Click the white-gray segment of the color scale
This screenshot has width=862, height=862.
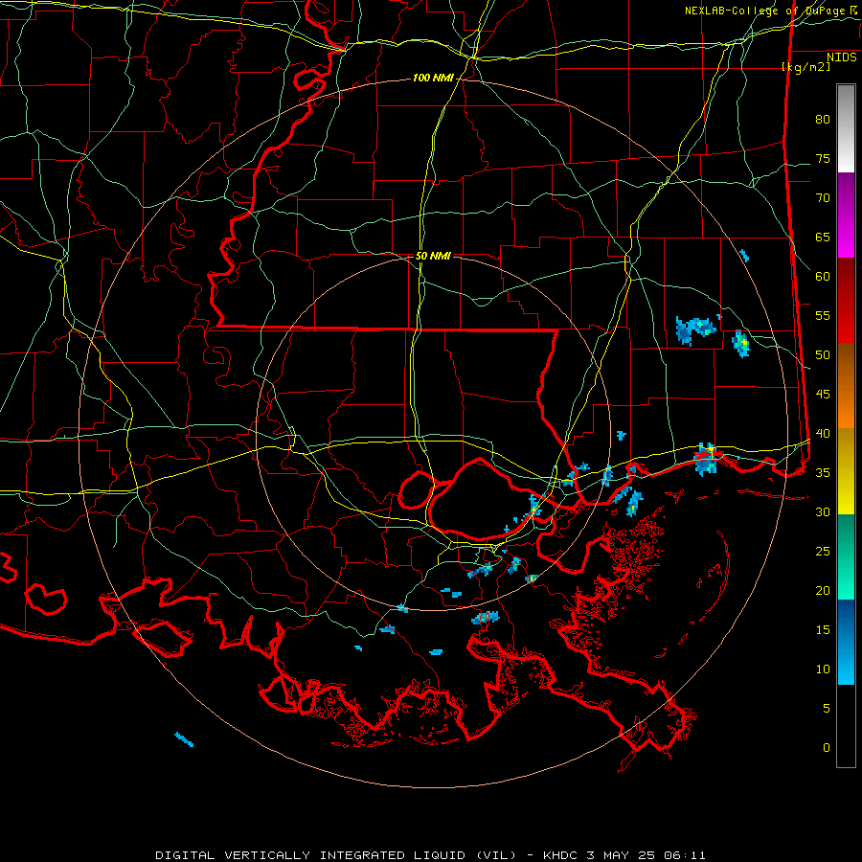point(846,128)
